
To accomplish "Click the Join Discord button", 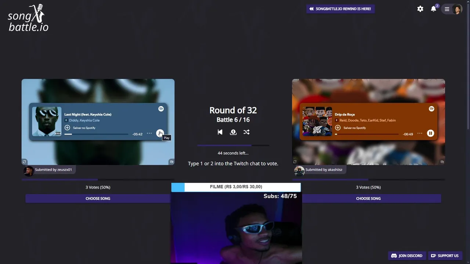I will 407,256.
